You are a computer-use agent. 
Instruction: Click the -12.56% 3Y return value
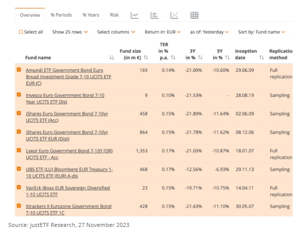point(193,169)
